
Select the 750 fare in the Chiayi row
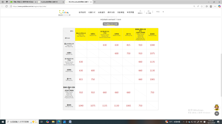(x=152, y=92)
